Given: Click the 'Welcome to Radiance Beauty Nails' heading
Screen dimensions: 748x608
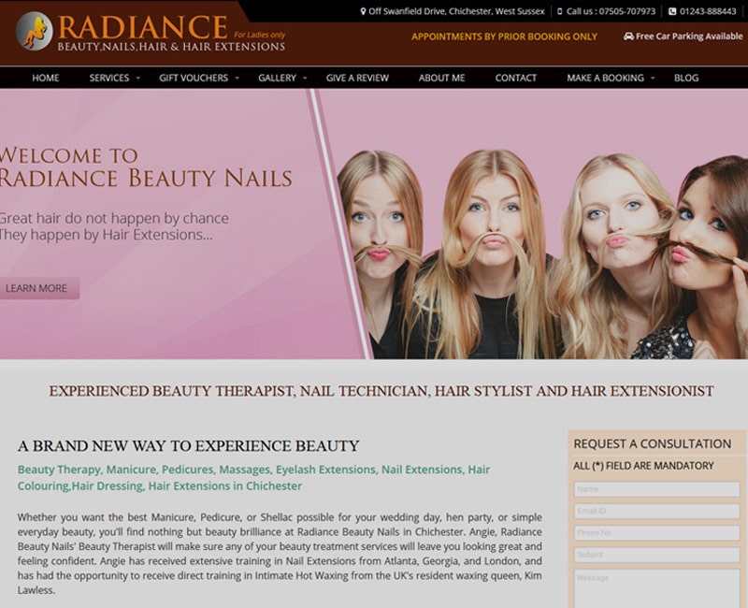Looking at the screenshot, I should coord(146,167).
